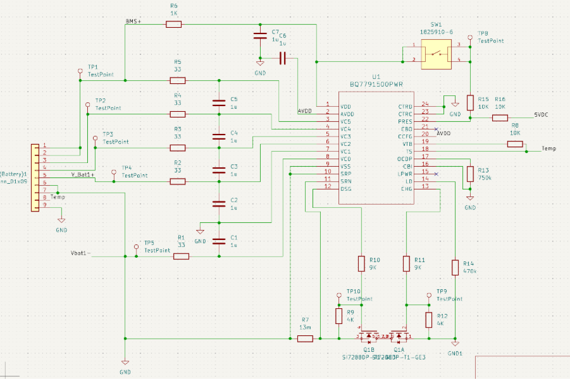Screen dimensions: 570x379
Task: Select the R6 1K resistor symbol
Action: tap(174, 24)
